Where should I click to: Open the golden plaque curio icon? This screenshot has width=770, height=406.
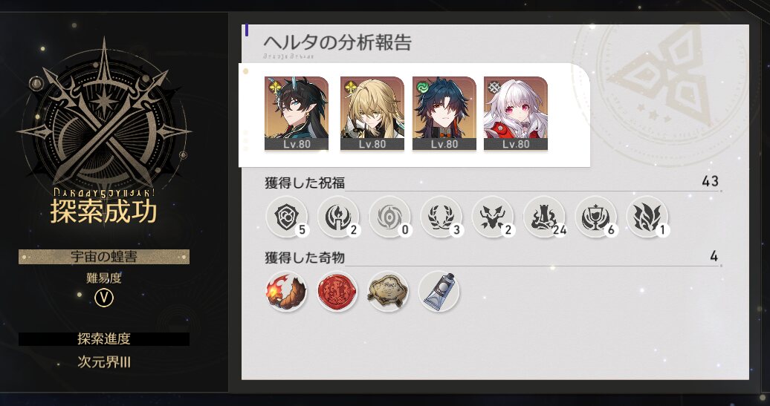click(389, 291)
